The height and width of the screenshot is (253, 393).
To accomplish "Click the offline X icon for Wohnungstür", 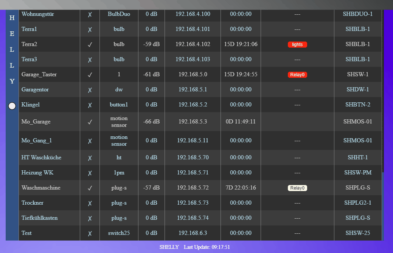I will pyautogui.click(x=90, y=14).
